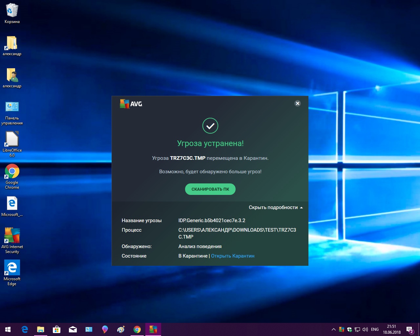
Task: Open the Mail app in taskbar
Action: (x=73, y=329)
